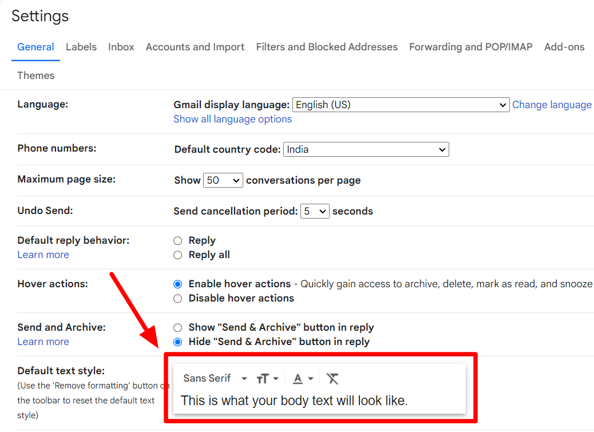Click the Change language link
This screenshot has height=432, width=594.
(x=552, y=105)
